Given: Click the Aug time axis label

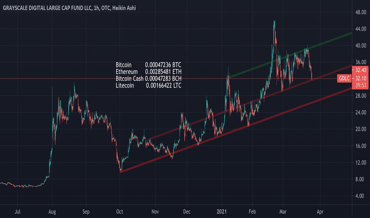Looking at the screenshot, I should point(52,212).
